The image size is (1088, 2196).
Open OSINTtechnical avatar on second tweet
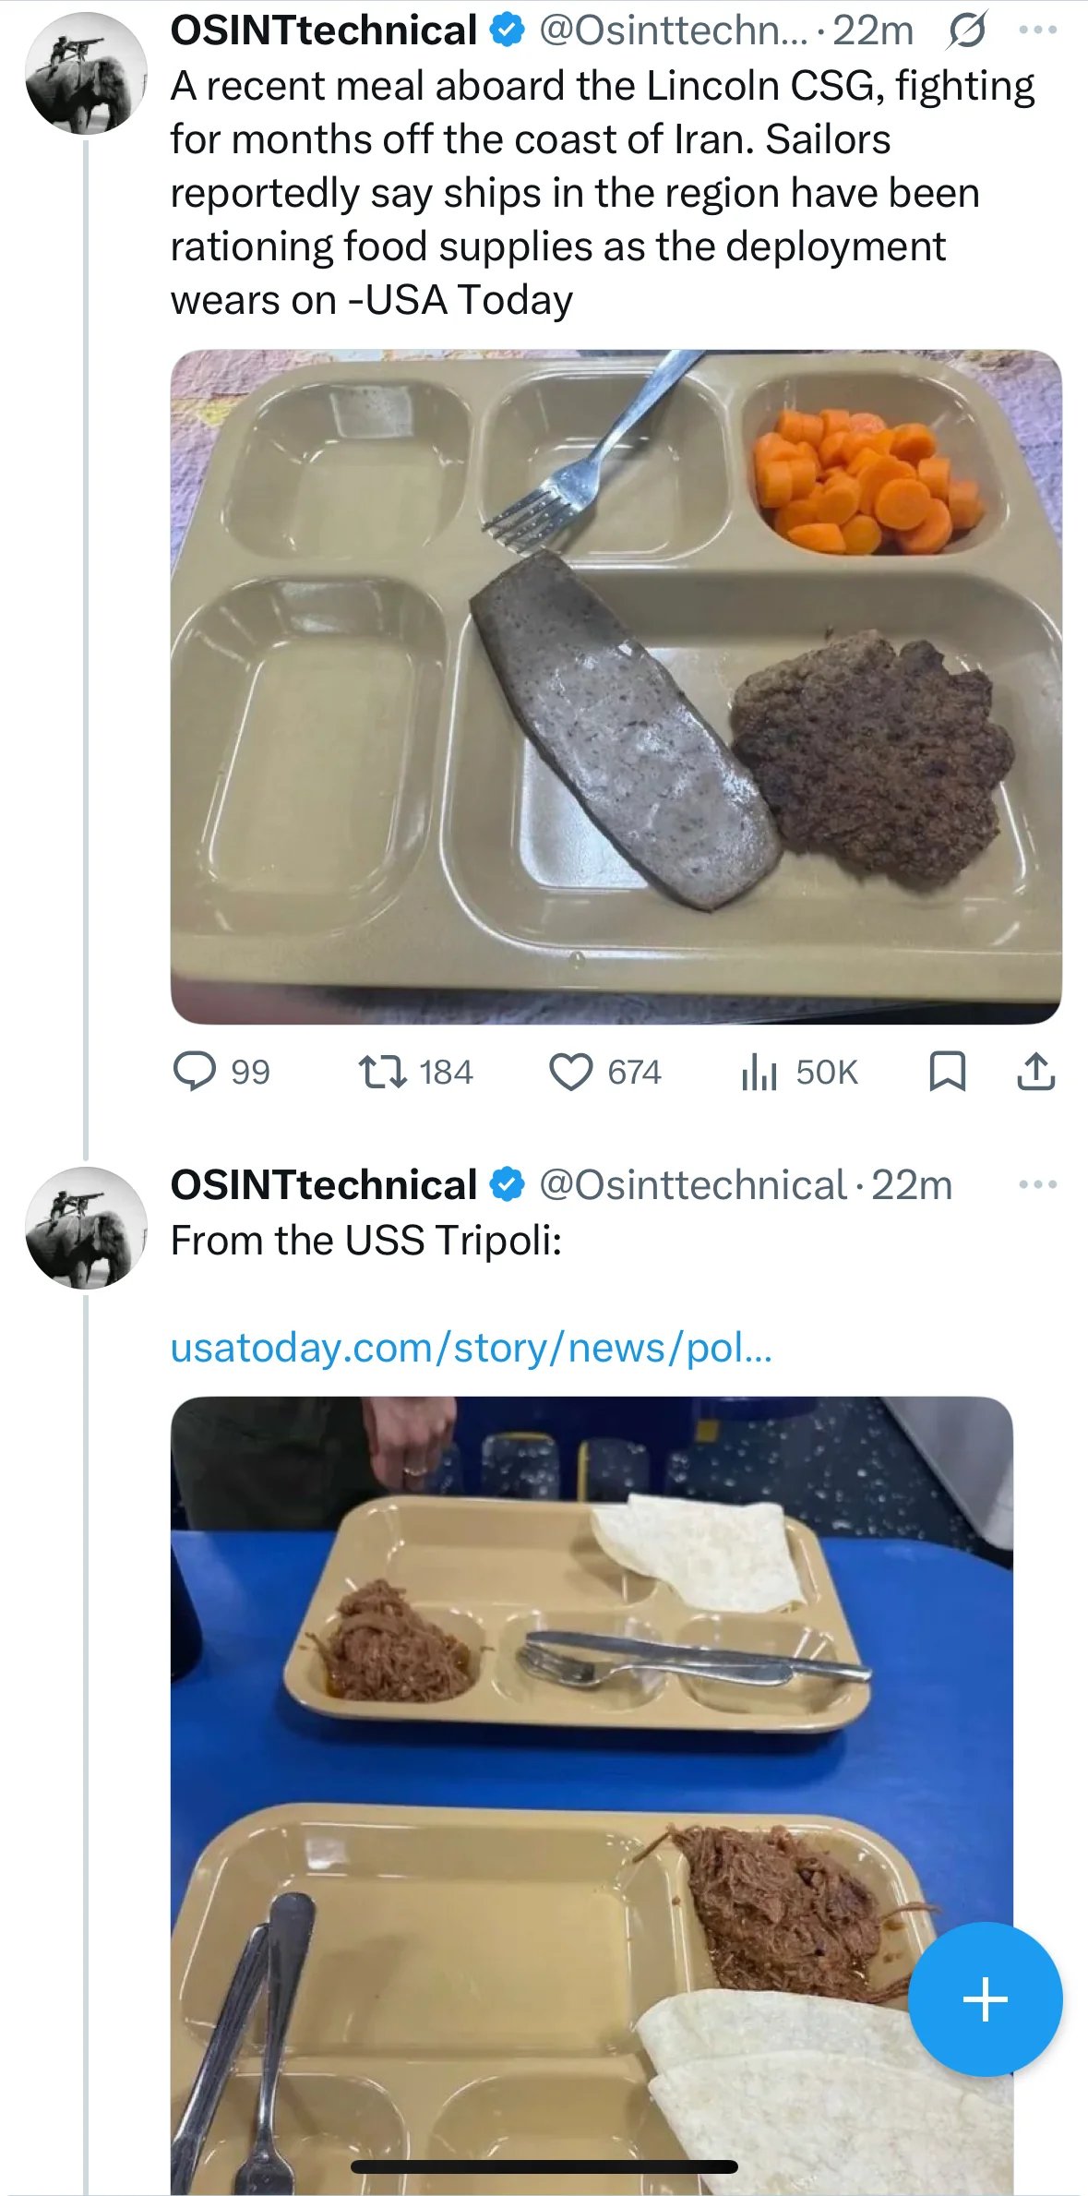point(86,1228)
